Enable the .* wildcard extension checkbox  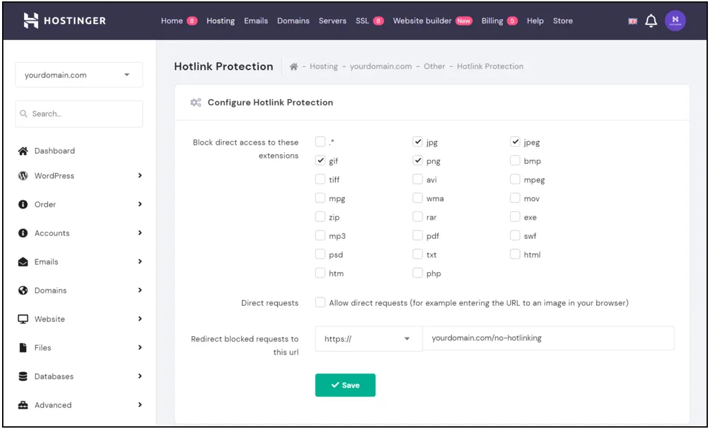(x=320, y=142)
